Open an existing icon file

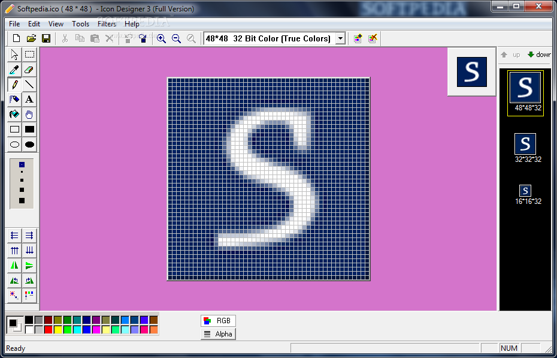(31, 38)
